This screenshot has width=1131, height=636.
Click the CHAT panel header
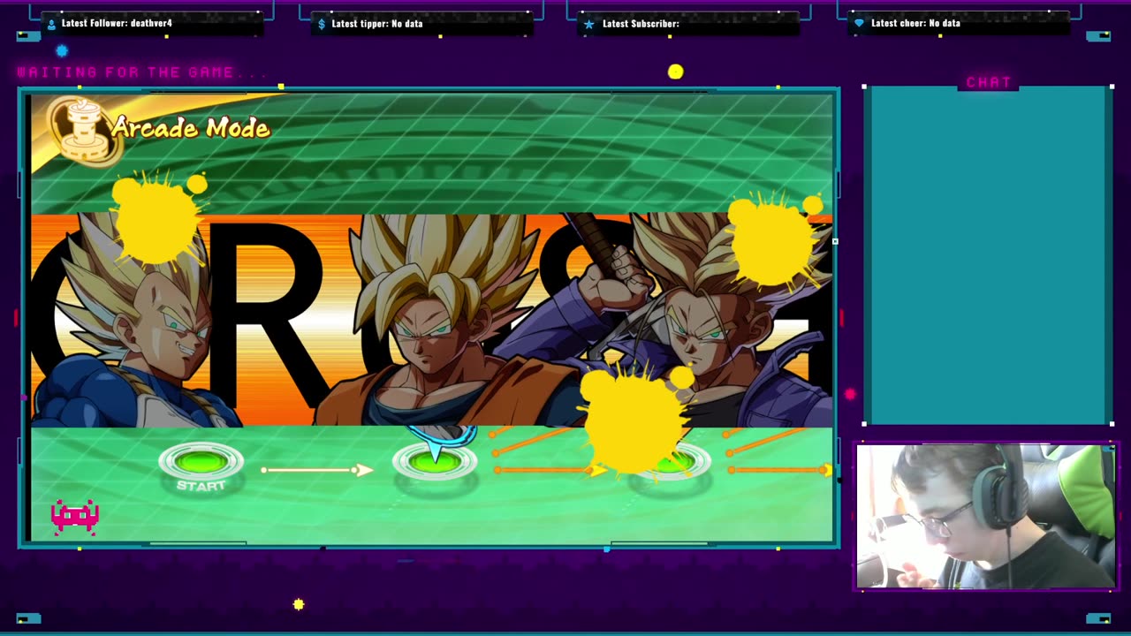click(x=989, y=82)
